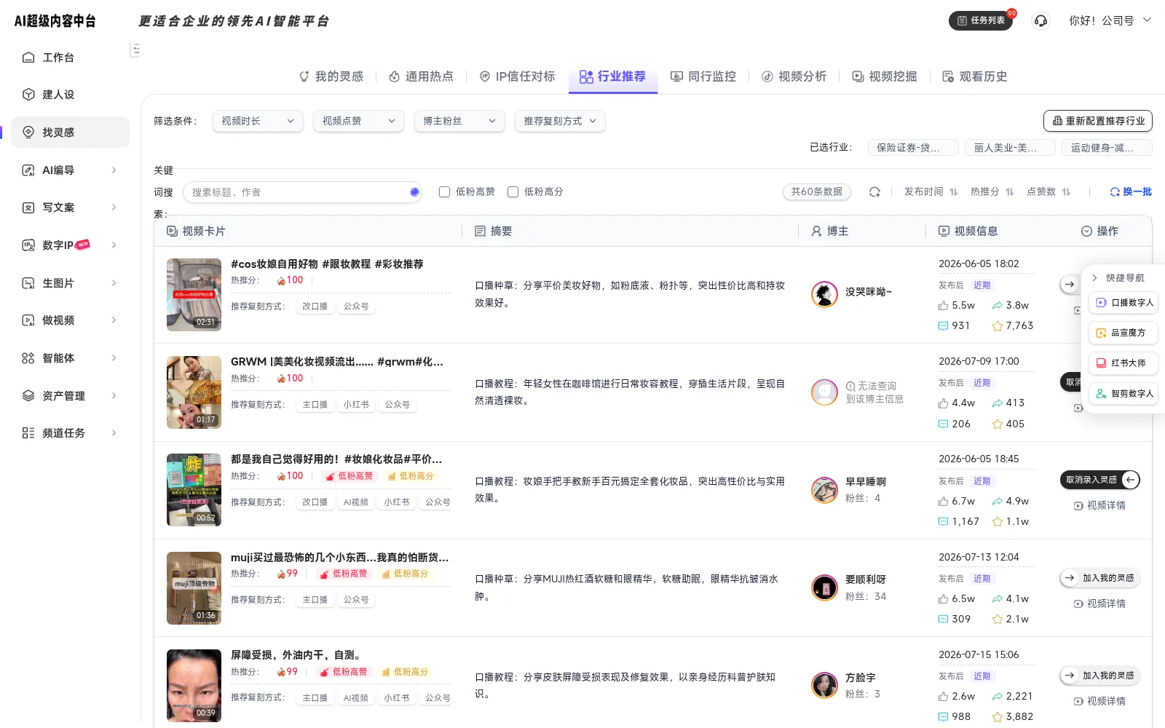Open the 推荐复刻方式 filter dropdown
The width and height of the screenshot is (1165, 728).
click(x=560, y=121)
